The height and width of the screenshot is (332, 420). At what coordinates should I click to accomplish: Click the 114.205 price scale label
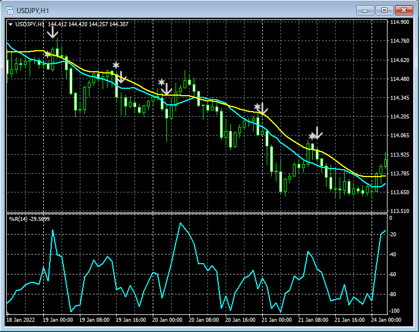(399, 117)
